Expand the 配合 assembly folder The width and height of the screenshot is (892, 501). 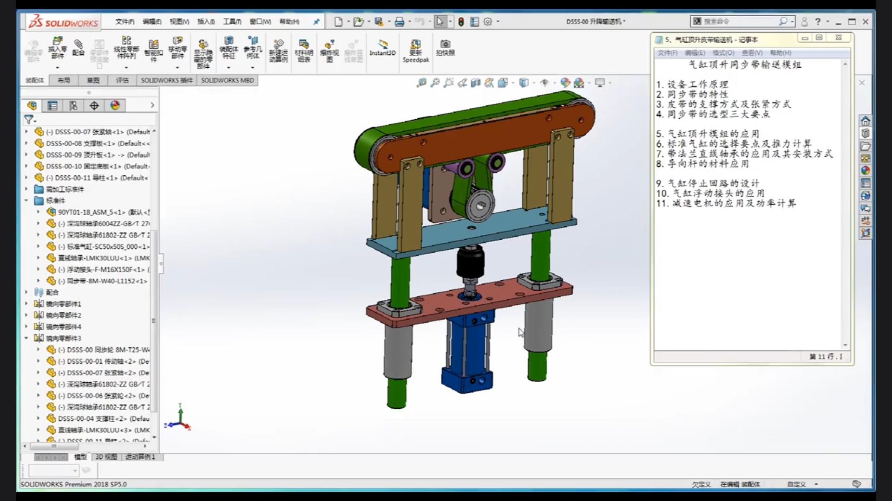point(26,292)
